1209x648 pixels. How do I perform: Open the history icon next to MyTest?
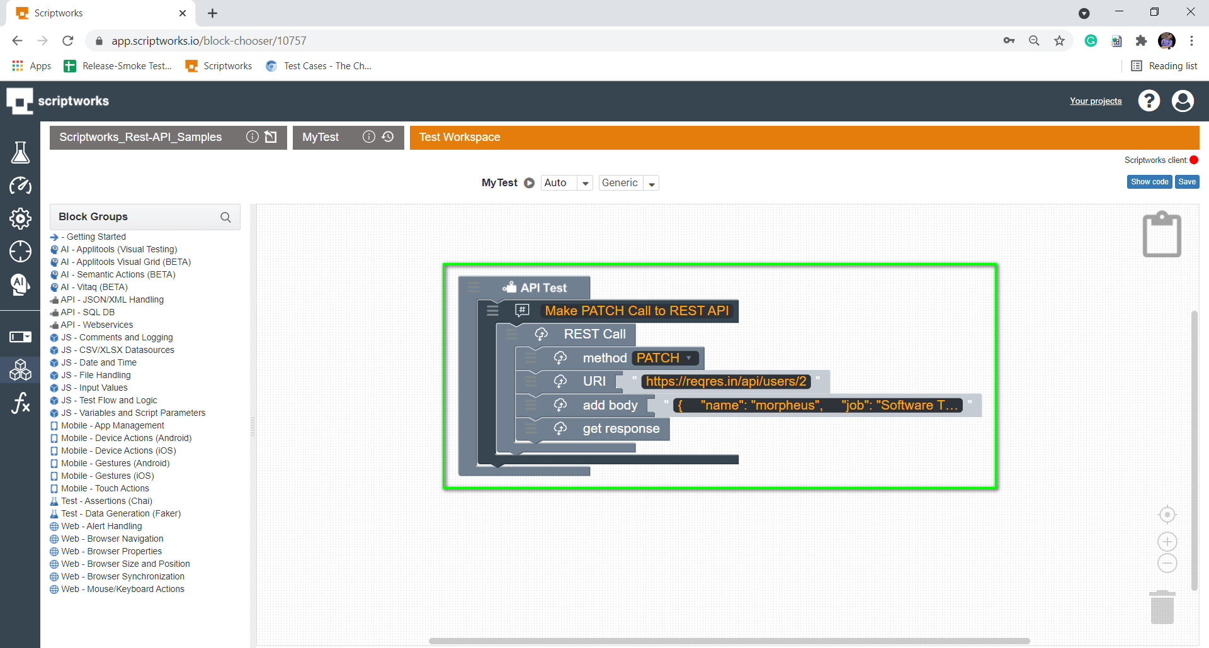pyautogui.click(x=388, y=137)
